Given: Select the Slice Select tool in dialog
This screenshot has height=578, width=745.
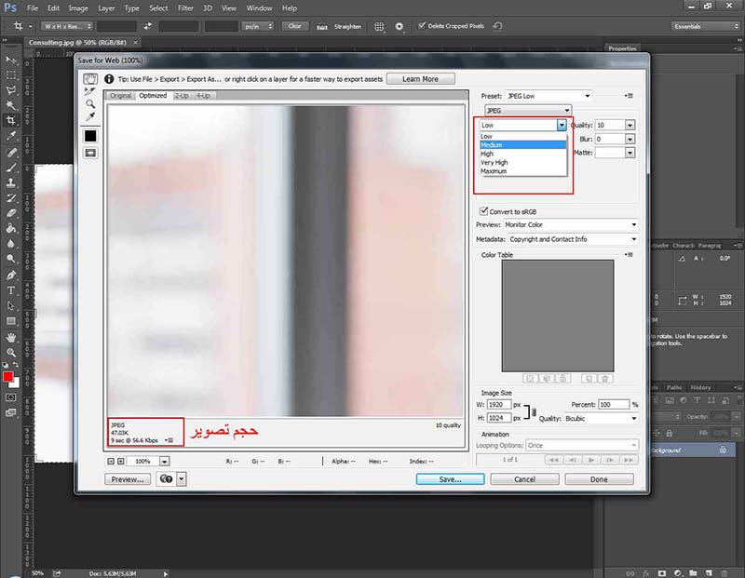Looking at the screenshot, I should point(90,91).
